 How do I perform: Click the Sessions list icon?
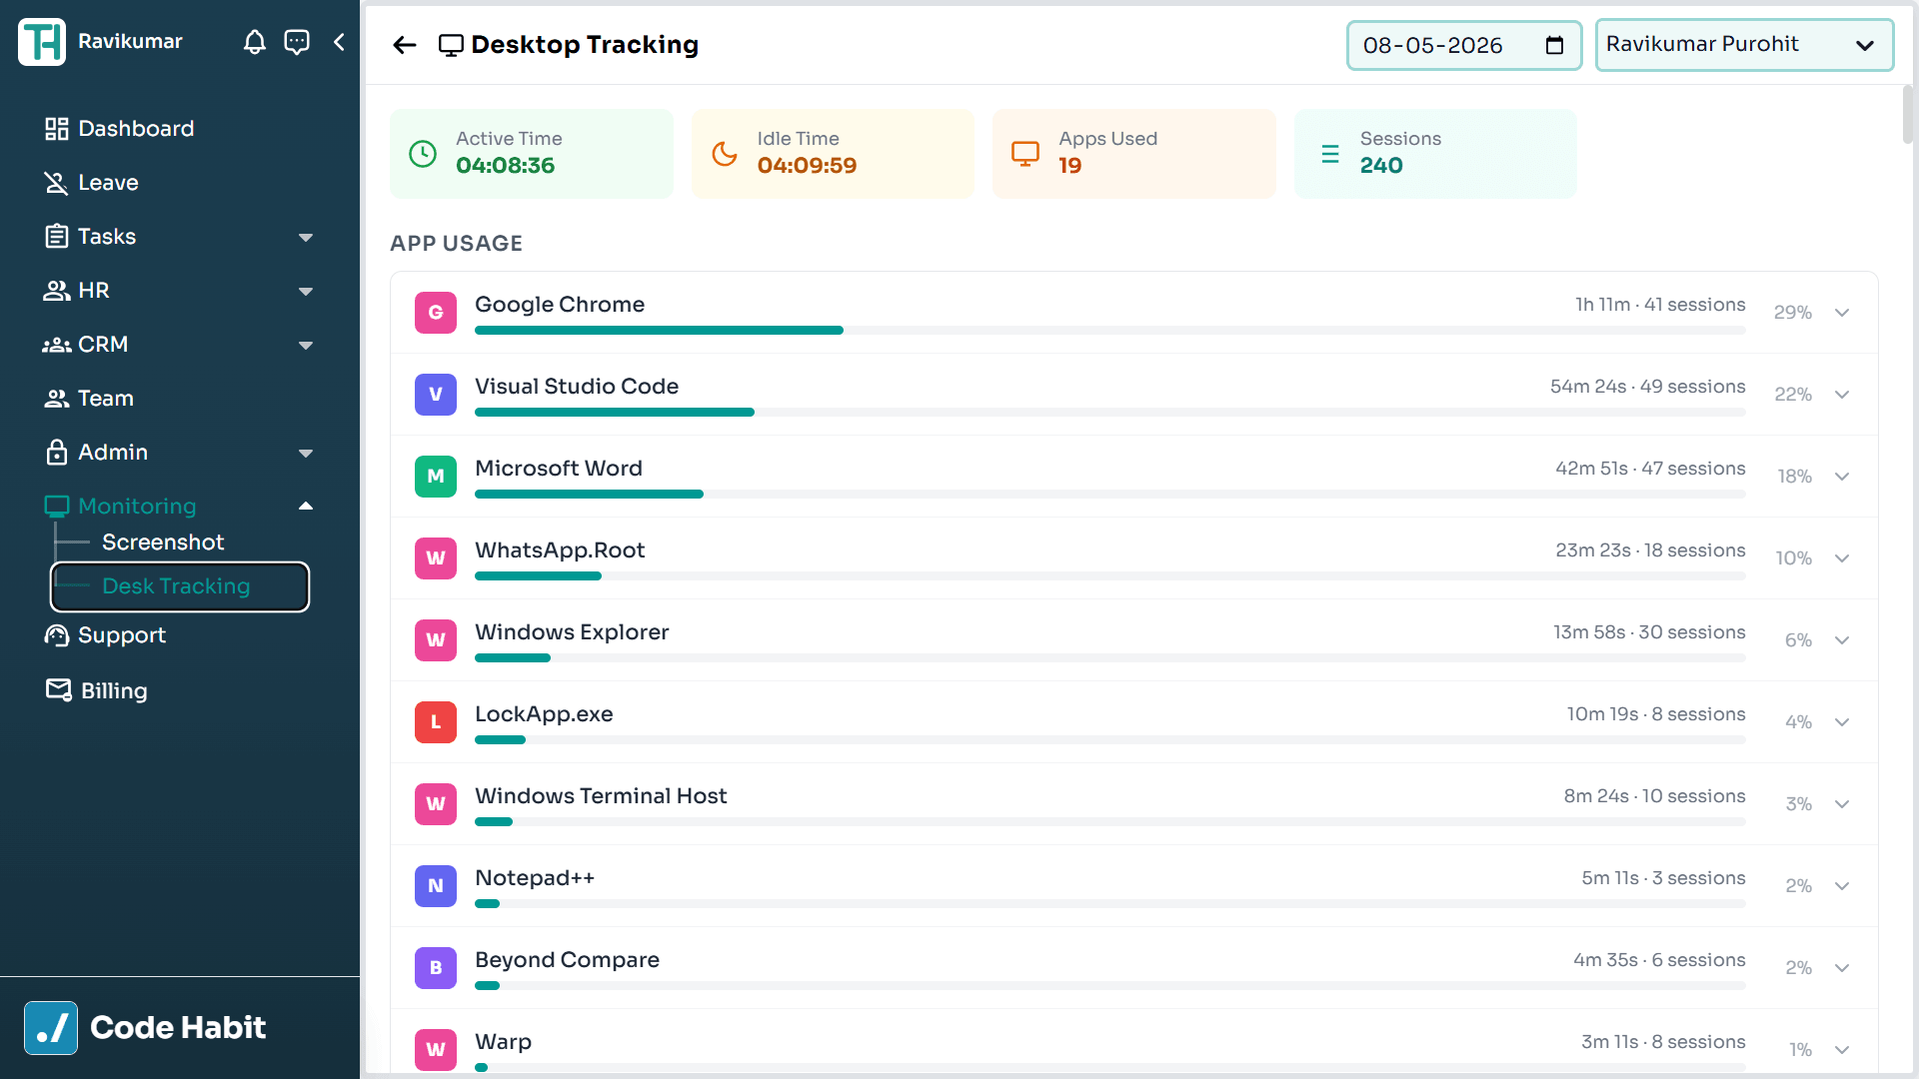1330,154
